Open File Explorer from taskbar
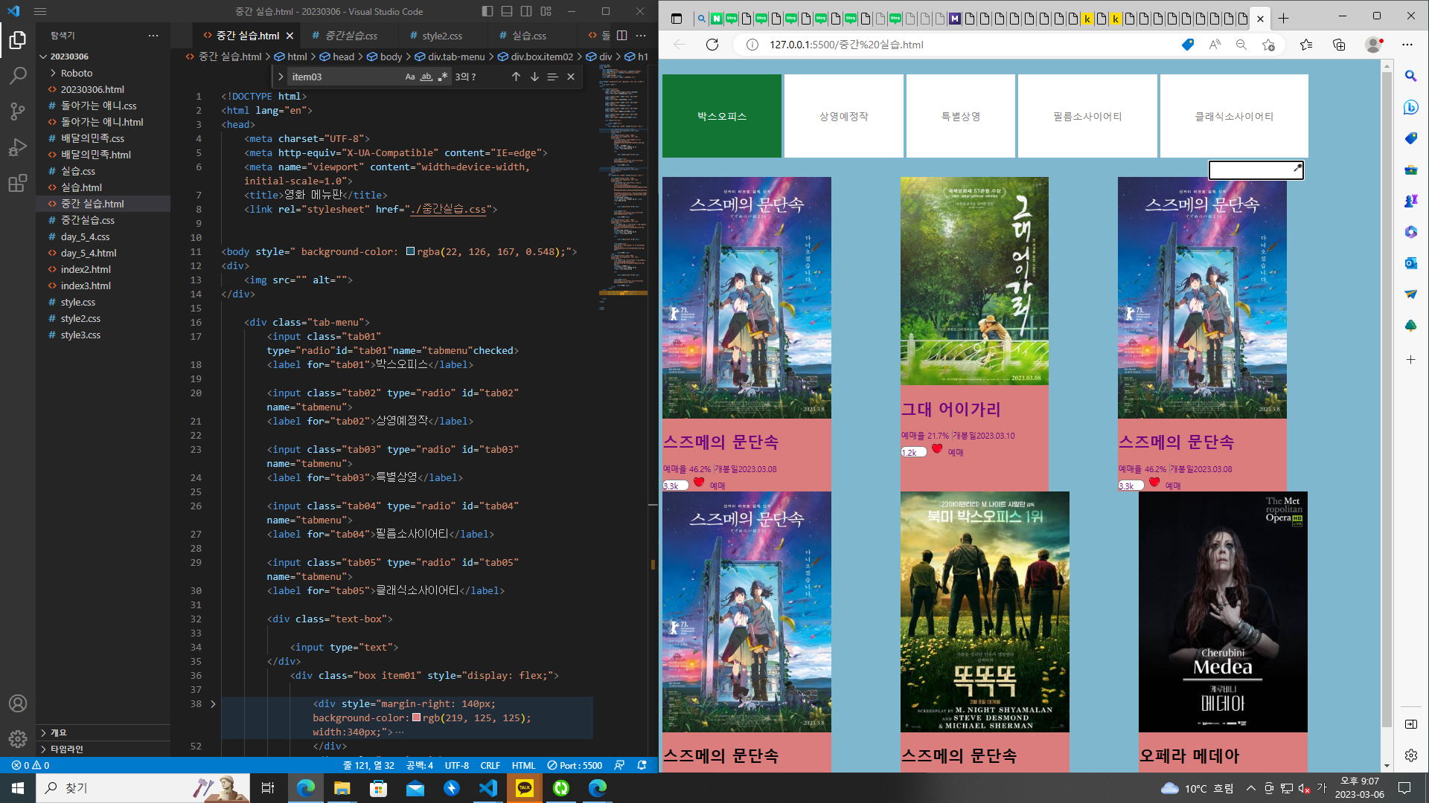The height and width of the screenshot is (803, 1429). tap(342, 787)
